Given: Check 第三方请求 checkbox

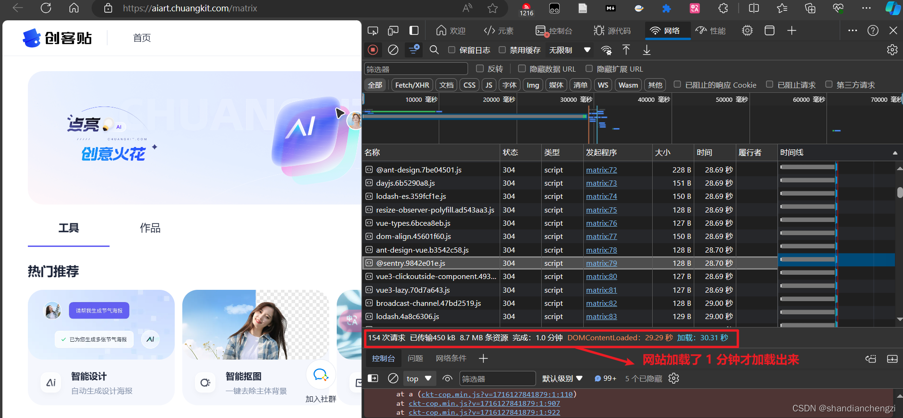Looking at the screenshot, I should pos(829,84).
